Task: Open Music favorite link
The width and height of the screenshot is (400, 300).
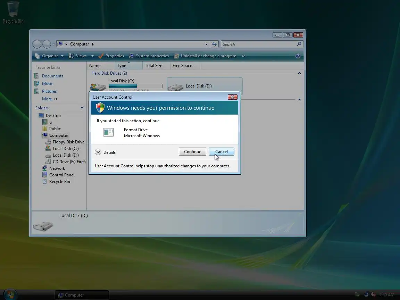Action: pyautogui.click(x=48, y=84)
